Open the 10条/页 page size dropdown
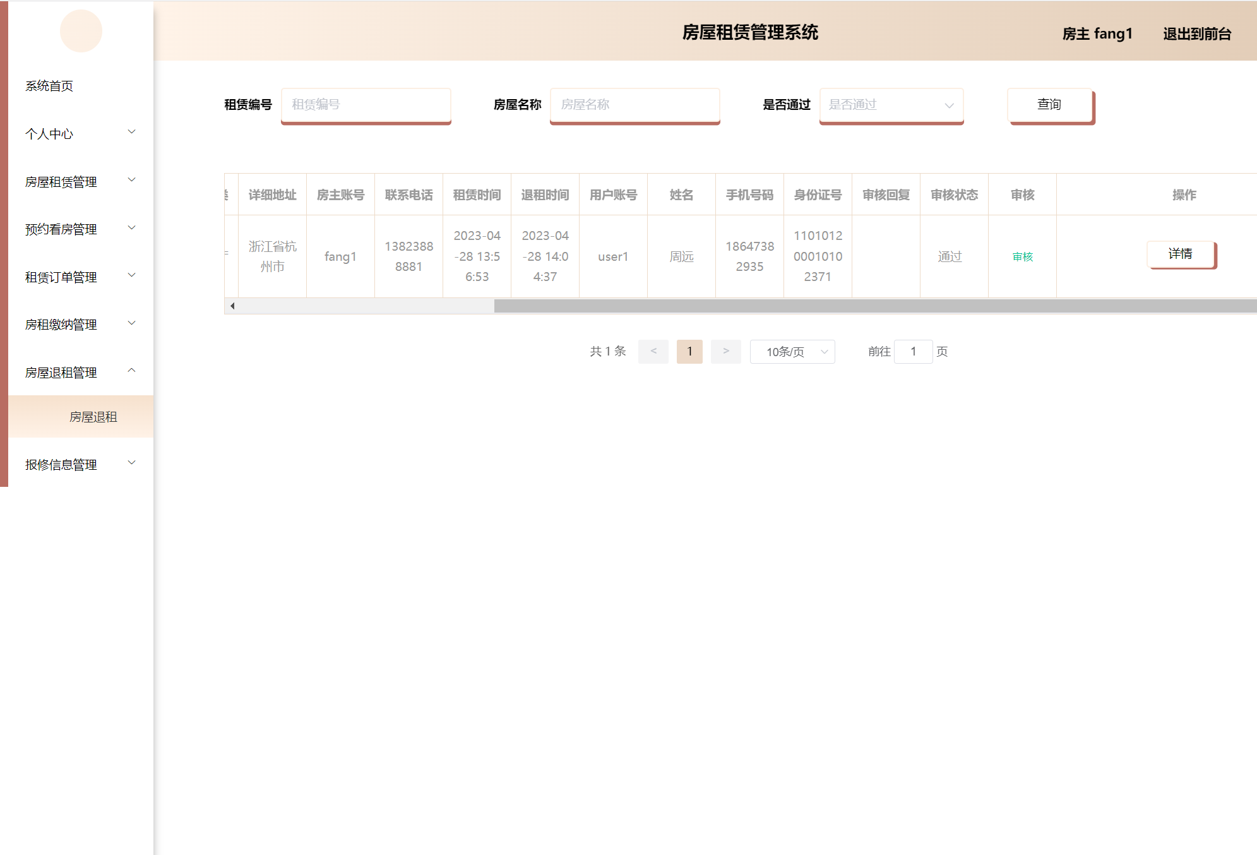Viewport: 1257px width, 855px height. coord(792,352)
